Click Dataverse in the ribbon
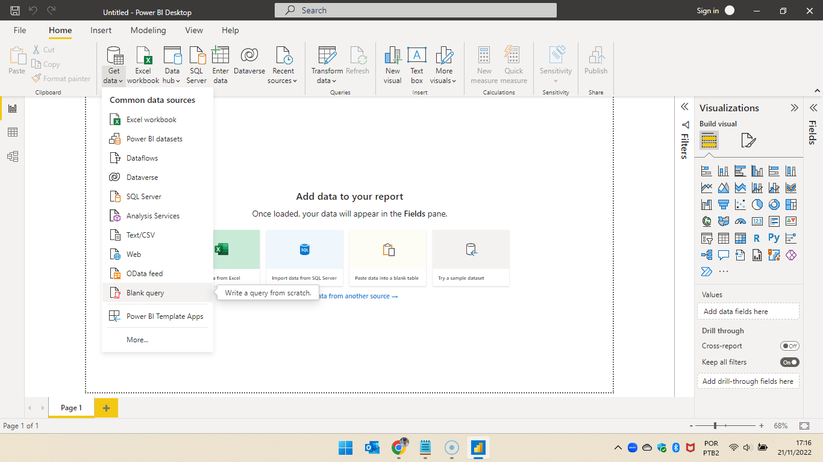This screenshot has width=823, height=462. click(249, 60)
